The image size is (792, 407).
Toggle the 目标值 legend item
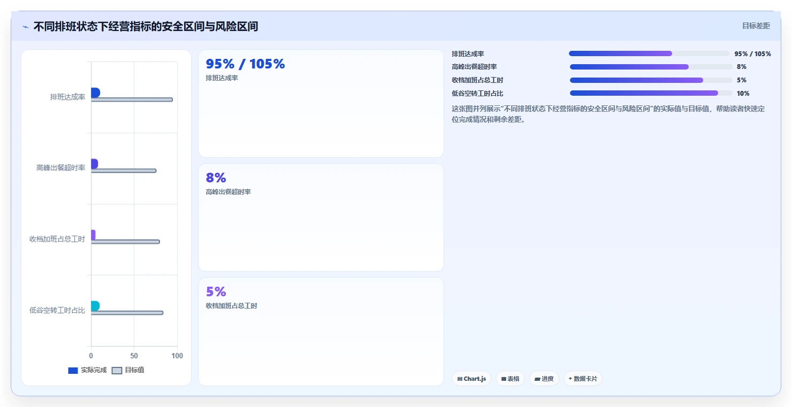click(x=128, y=370)
